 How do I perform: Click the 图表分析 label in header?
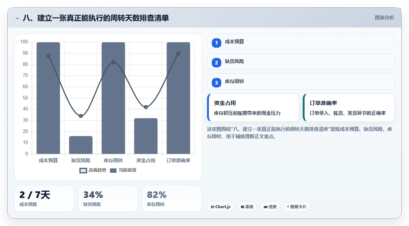[x=384, y=18]
